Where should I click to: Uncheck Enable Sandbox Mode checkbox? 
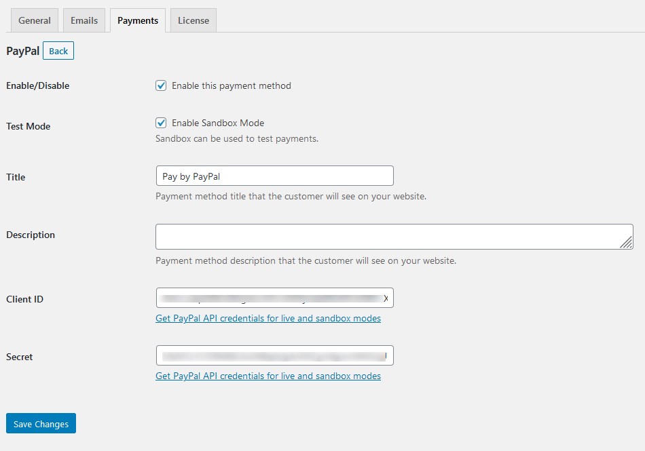click(161, 123)
